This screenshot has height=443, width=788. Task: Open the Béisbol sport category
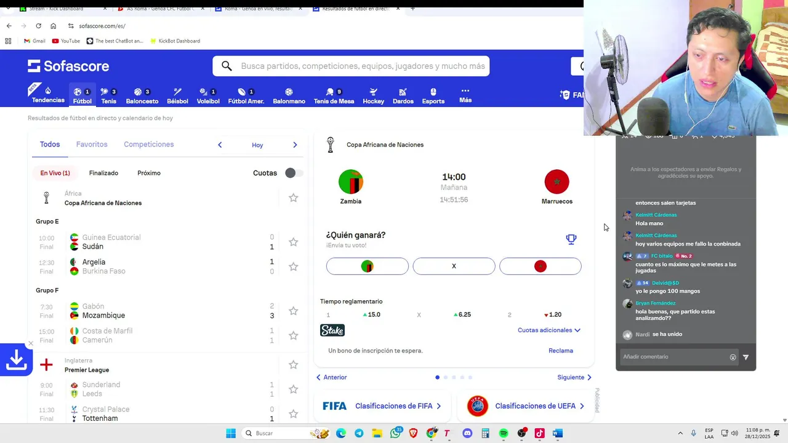coord(177,96)
